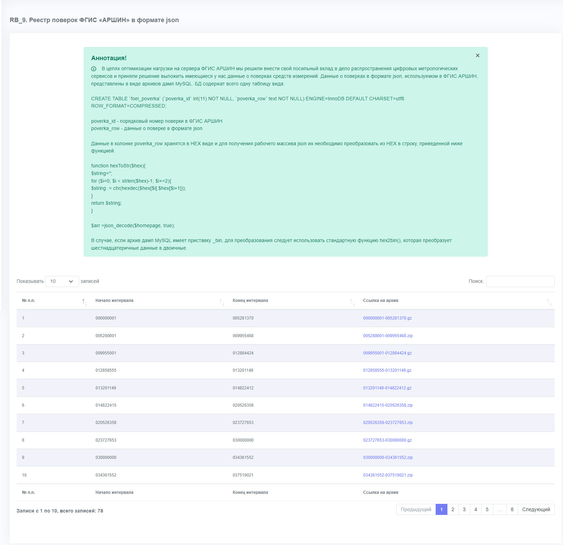Download archive 009955001-012884424.gz
Image resolution: width=563 pixels, height=545 pixels.
point(387,353)
